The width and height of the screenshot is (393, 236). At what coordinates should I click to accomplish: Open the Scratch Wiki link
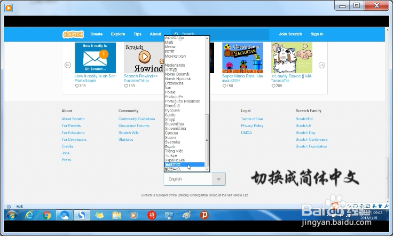click(x=129, y=132)
